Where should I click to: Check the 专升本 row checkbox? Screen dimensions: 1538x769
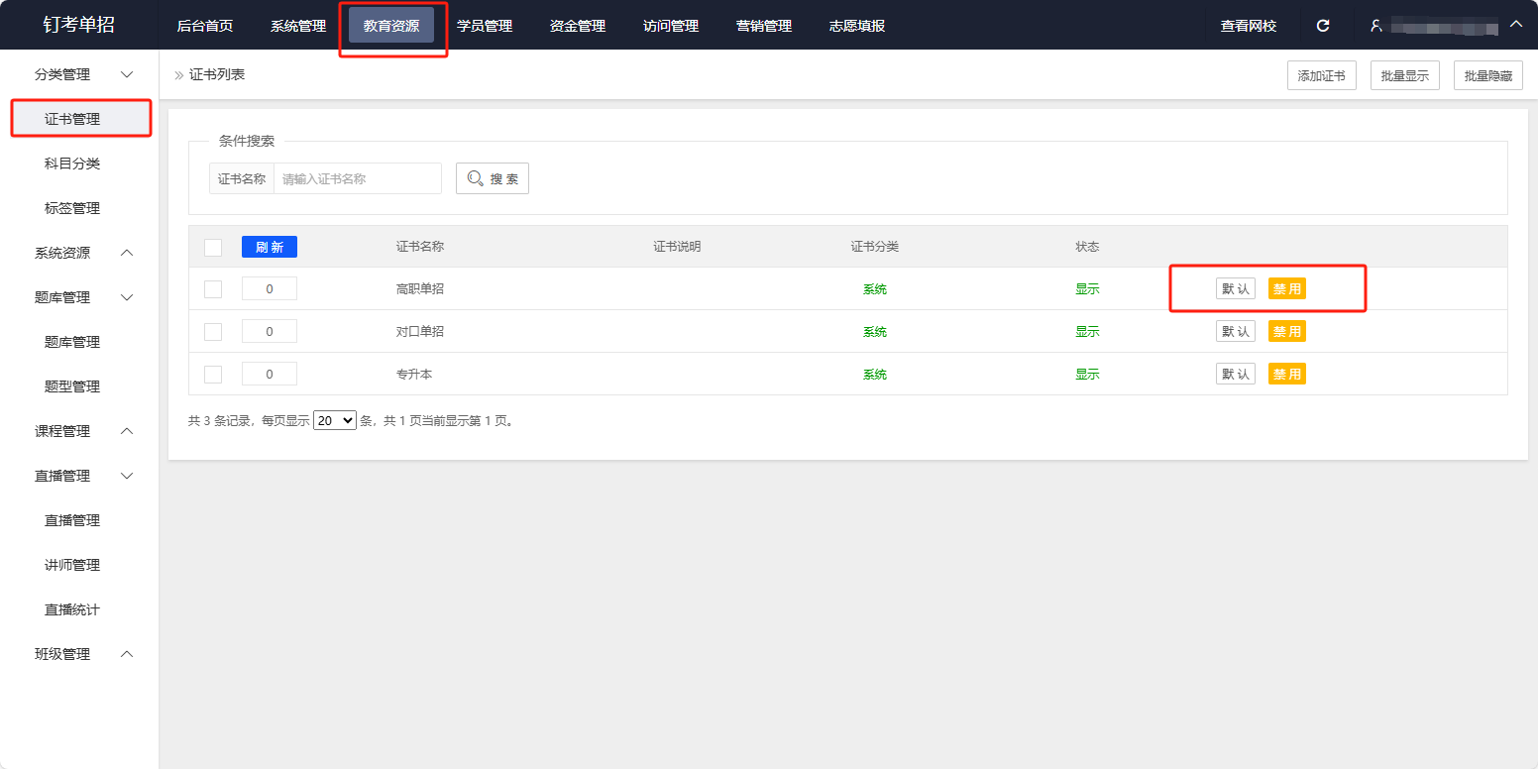[213, 375]
